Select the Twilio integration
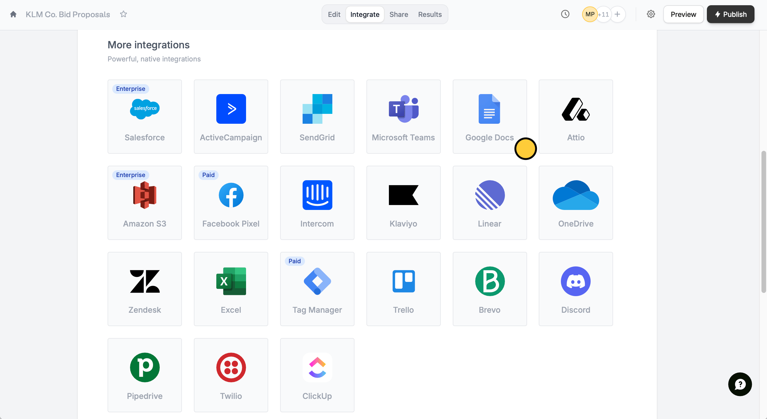Screen dimensions: 767x419 (231, 375)
